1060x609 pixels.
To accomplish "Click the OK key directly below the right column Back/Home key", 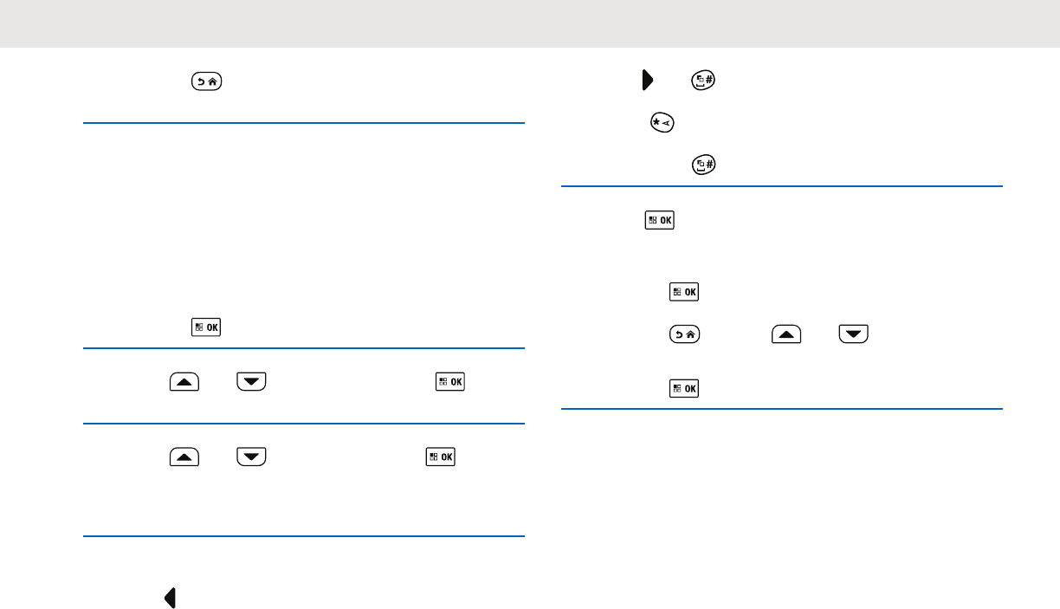I will click(684, 388).
